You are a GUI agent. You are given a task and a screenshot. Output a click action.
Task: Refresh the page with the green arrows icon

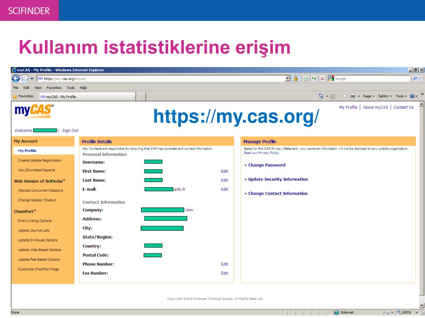click(314, 79)
